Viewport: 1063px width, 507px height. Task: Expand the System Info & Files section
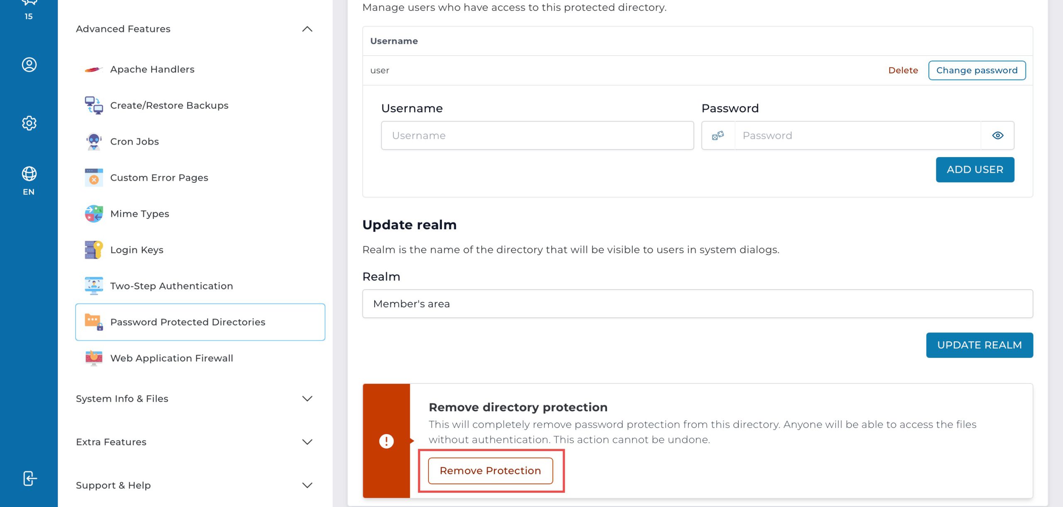(x=307, y=399)
